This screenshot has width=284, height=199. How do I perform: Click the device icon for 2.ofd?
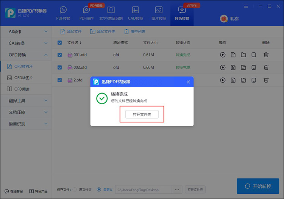[x=254, y=80]
